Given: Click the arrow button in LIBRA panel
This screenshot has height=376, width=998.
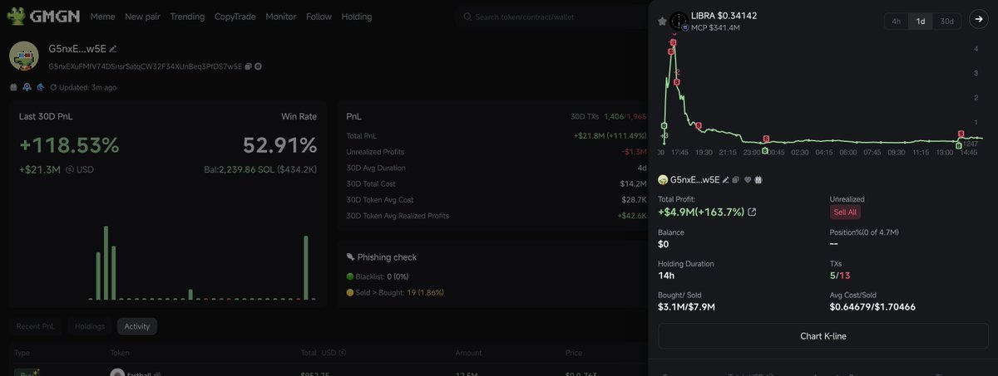Looking at the screenshot, I should point(977,21).
